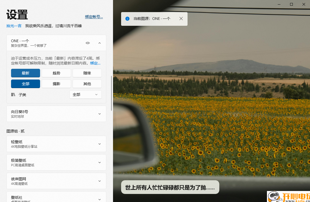Expand the 极简壁纸 panel
Viewport: 310px width, 202px height.
(x=99, y=162)
